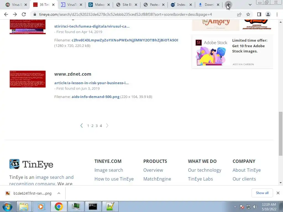283x212 pixels.
Task: Open the stiri/sci-tech/lumea-digitala result link
Action: 92,26
